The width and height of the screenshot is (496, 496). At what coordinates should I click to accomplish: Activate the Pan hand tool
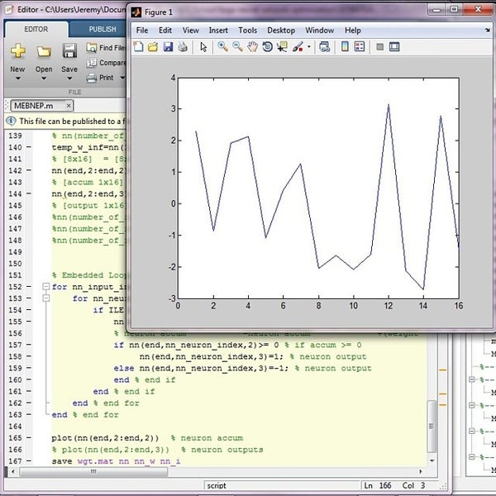(x=252, y=47)
